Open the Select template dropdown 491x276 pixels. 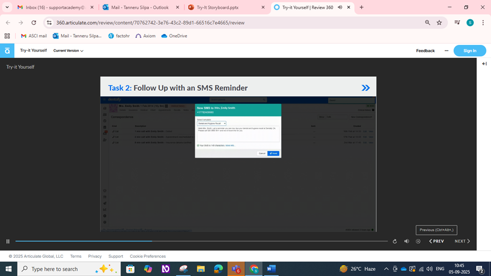click(x=212, y=124)
